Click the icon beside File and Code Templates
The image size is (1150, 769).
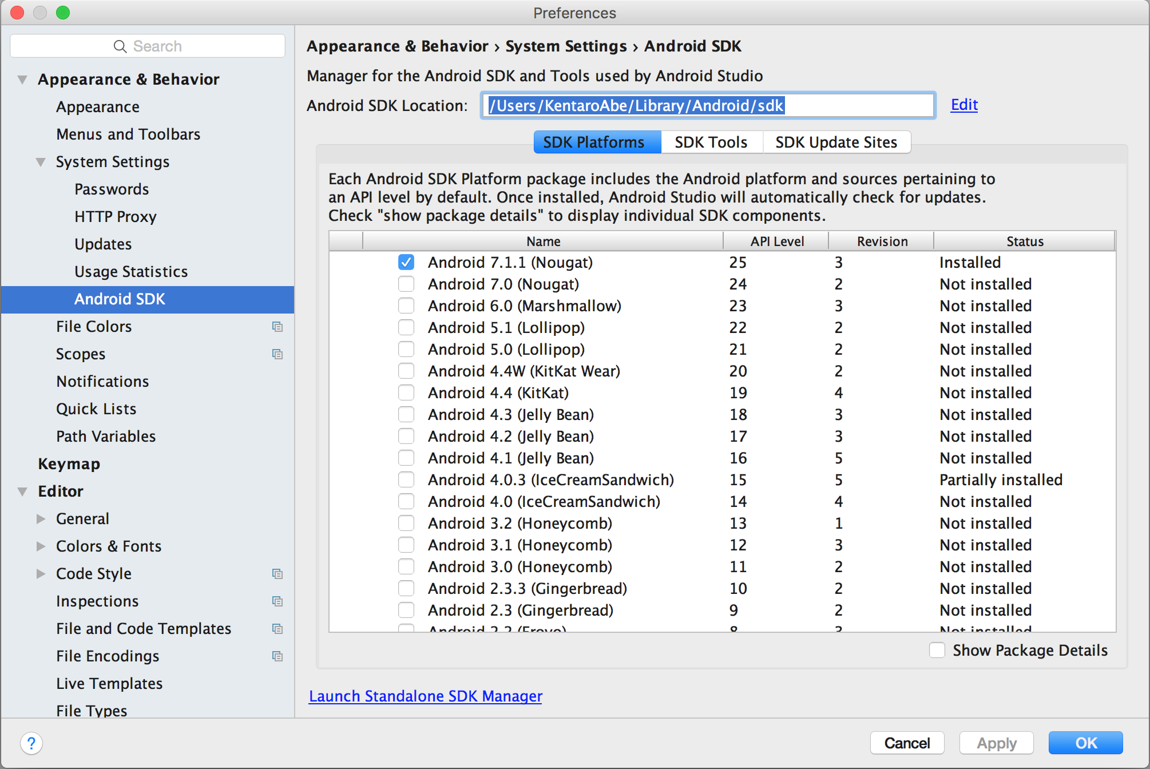coord(277,629)
